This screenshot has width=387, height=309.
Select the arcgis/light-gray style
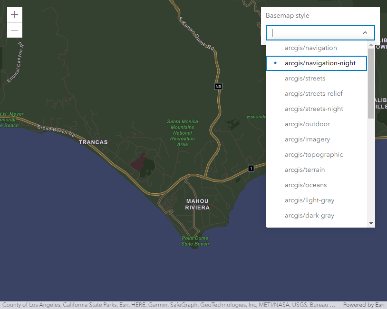point(310,200)
